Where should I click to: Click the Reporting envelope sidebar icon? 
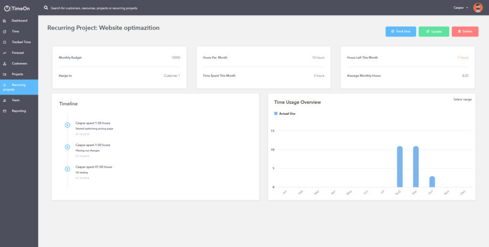(4, 111)
